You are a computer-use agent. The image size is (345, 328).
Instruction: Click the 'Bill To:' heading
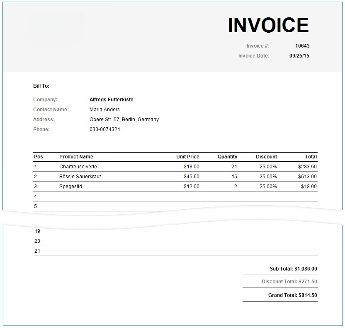tap(41, 86)
